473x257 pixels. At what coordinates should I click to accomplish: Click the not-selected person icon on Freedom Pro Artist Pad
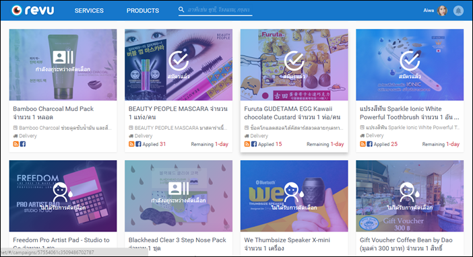tap(61, 192)
